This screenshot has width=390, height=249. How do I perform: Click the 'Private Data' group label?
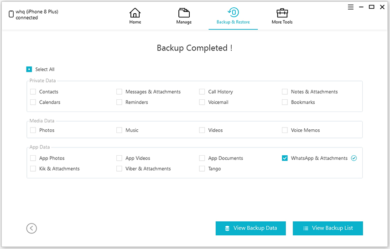[42, 81]
